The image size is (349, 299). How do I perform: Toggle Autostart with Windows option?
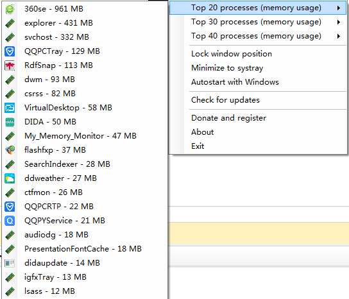point(235,82)
